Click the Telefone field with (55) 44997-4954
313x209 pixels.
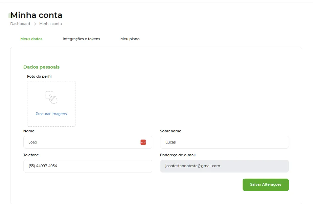click(88, 166)
